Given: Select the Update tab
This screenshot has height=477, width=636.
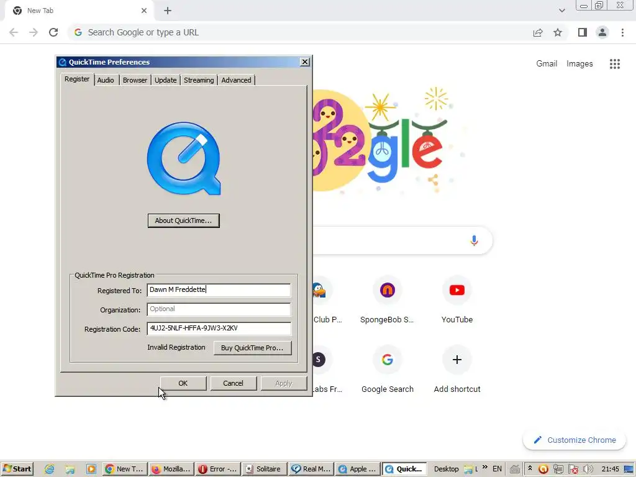Looking at the screenshot, I should [165, 80].
